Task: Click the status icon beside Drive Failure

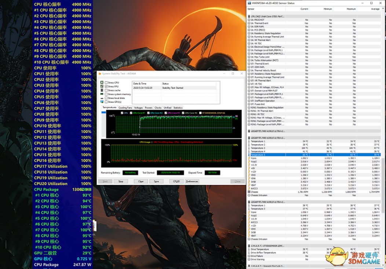Action: [x=249, y=256]
